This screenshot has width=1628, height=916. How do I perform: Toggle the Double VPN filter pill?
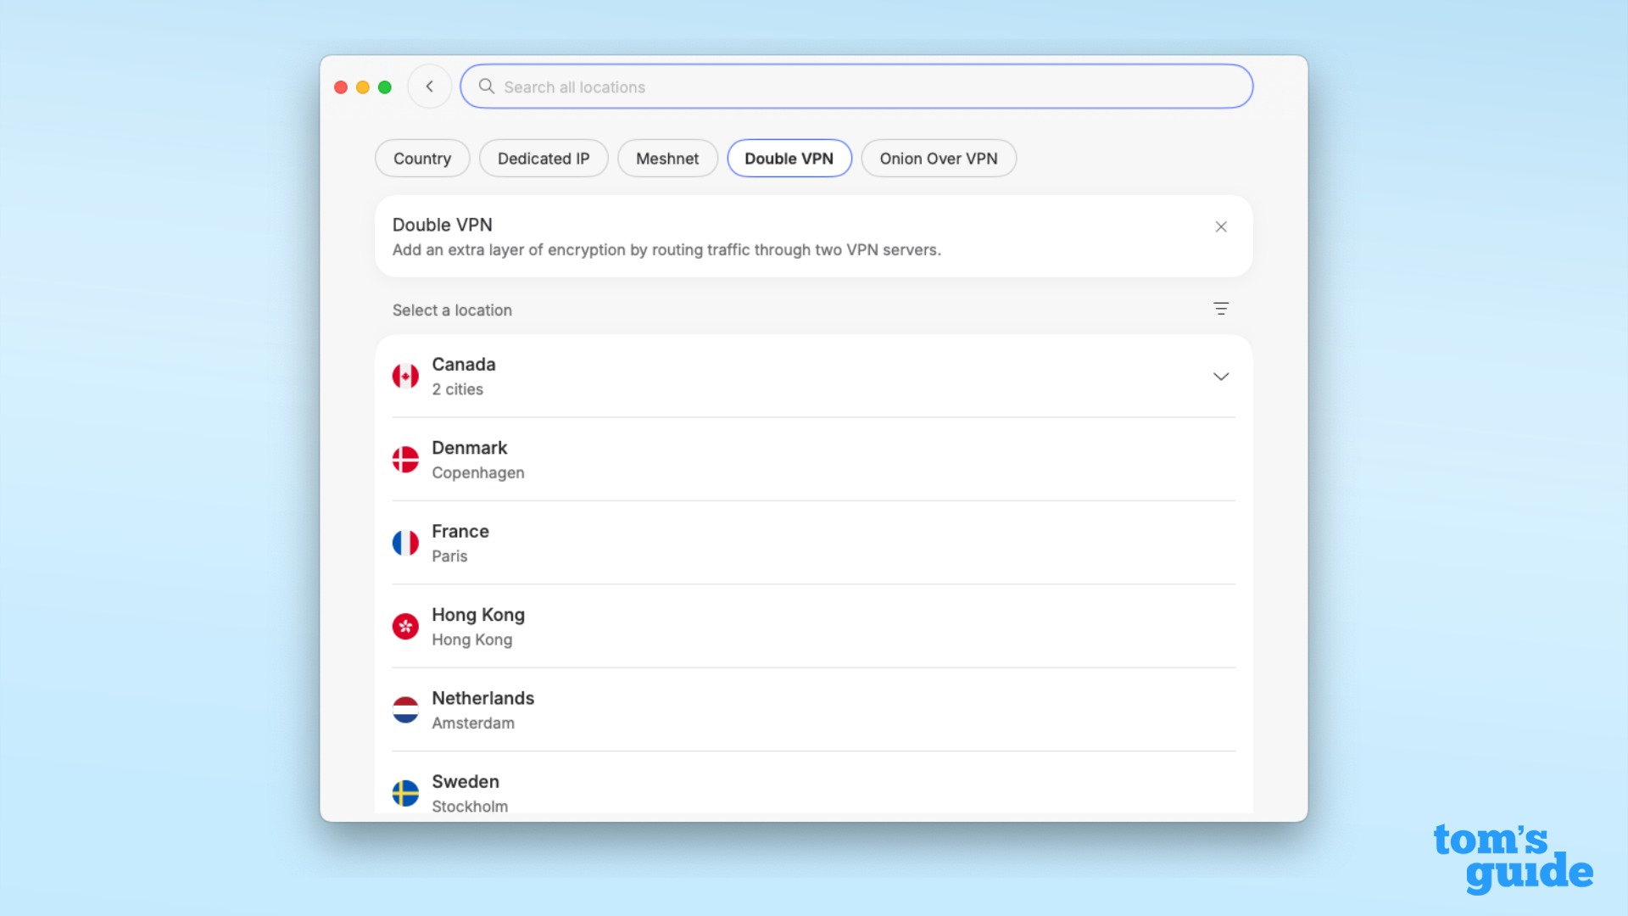(x=789, y=158)
